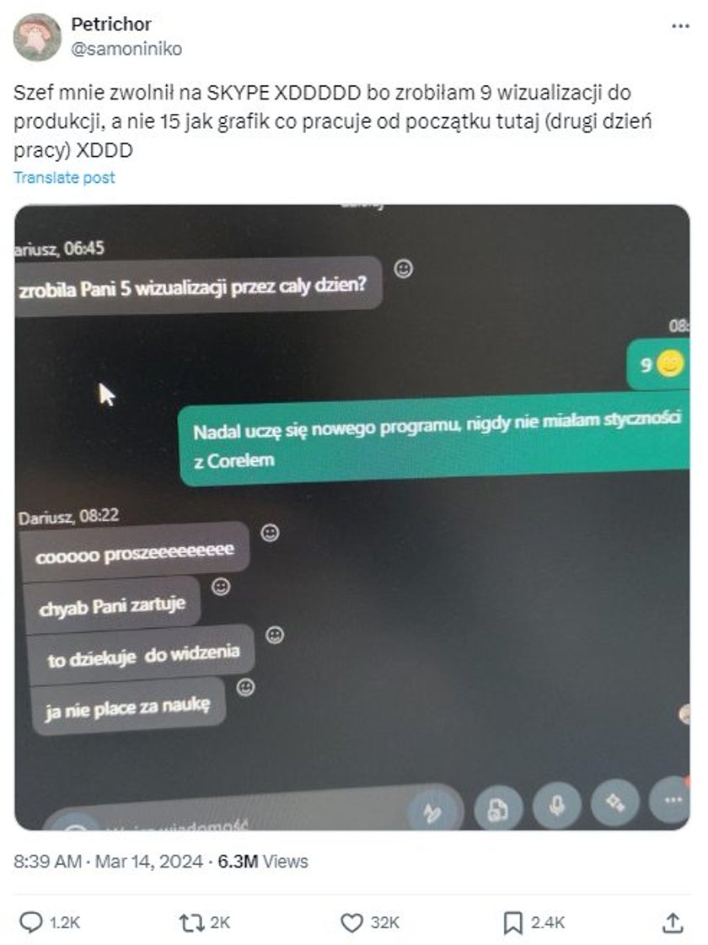Image resolution: width=708 pixels, height=945 pixels.
Task: Click the Translate post link
Action: click(x=64, y=178)
